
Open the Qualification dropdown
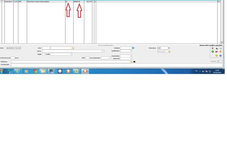pyautogui.click(x=131, y=51)
